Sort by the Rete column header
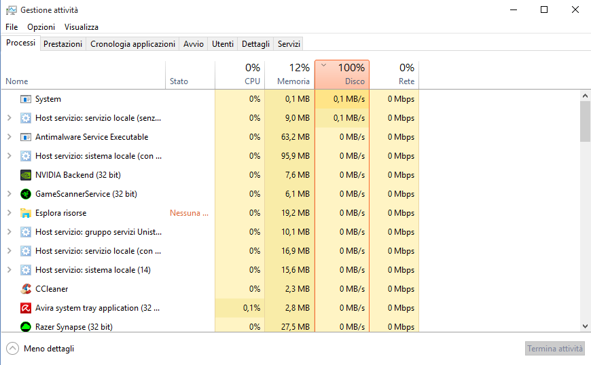591x365 pixels. [x=394, y=75]
